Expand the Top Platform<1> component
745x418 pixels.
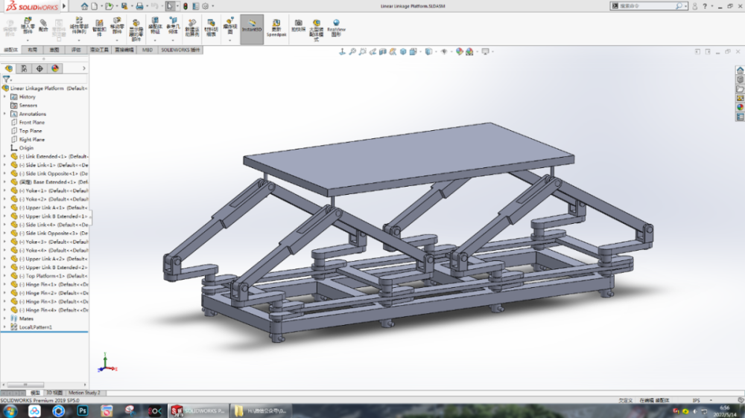tap(4, 276)
